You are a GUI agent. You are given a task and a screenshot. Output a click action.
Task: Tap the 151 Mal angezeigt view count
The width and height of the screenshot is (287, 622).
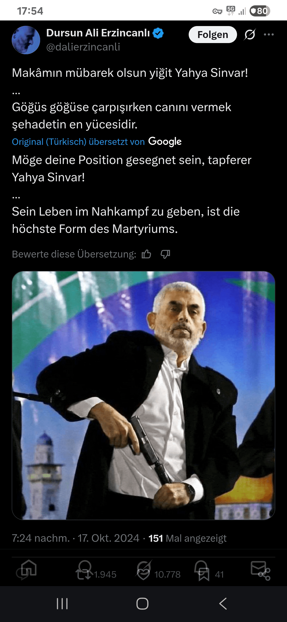187,538
